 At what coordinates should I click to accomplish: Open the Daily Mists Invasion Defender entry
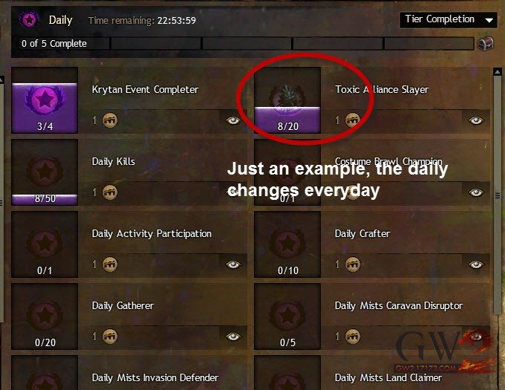155,377
